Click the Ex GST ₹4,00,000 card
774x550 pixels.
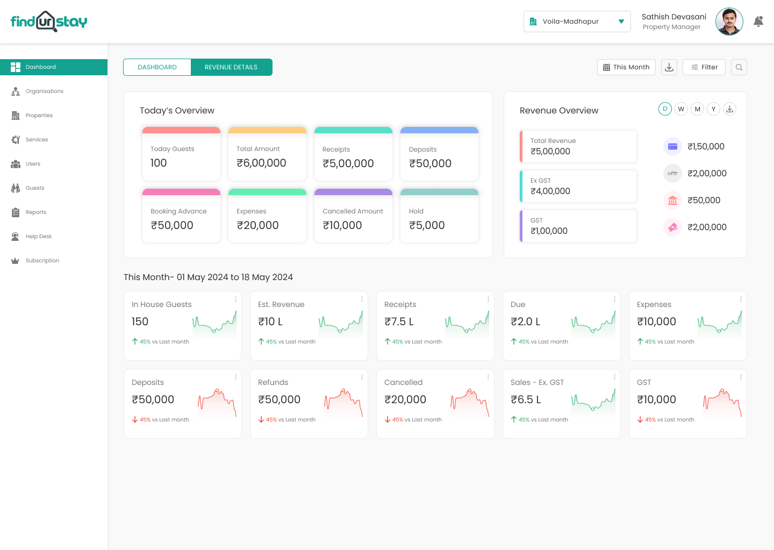578,186
